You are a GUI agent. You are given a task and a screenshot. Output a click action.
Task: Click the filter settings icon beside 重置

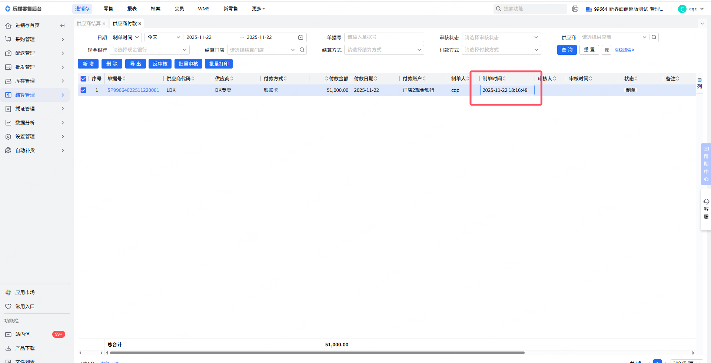(607, 50)
